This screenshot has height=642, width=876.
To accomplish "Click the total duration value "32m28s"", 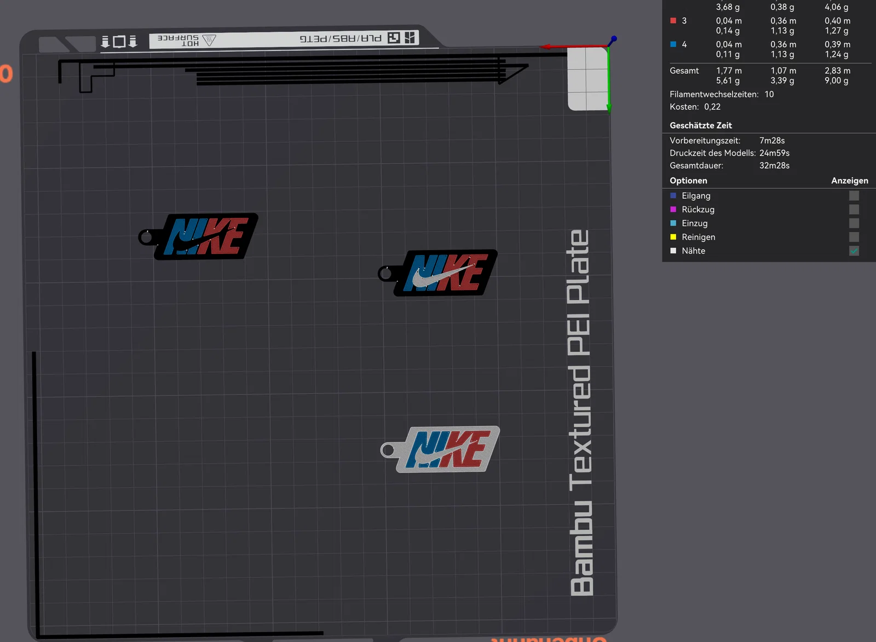I will (x=774, y=165).
